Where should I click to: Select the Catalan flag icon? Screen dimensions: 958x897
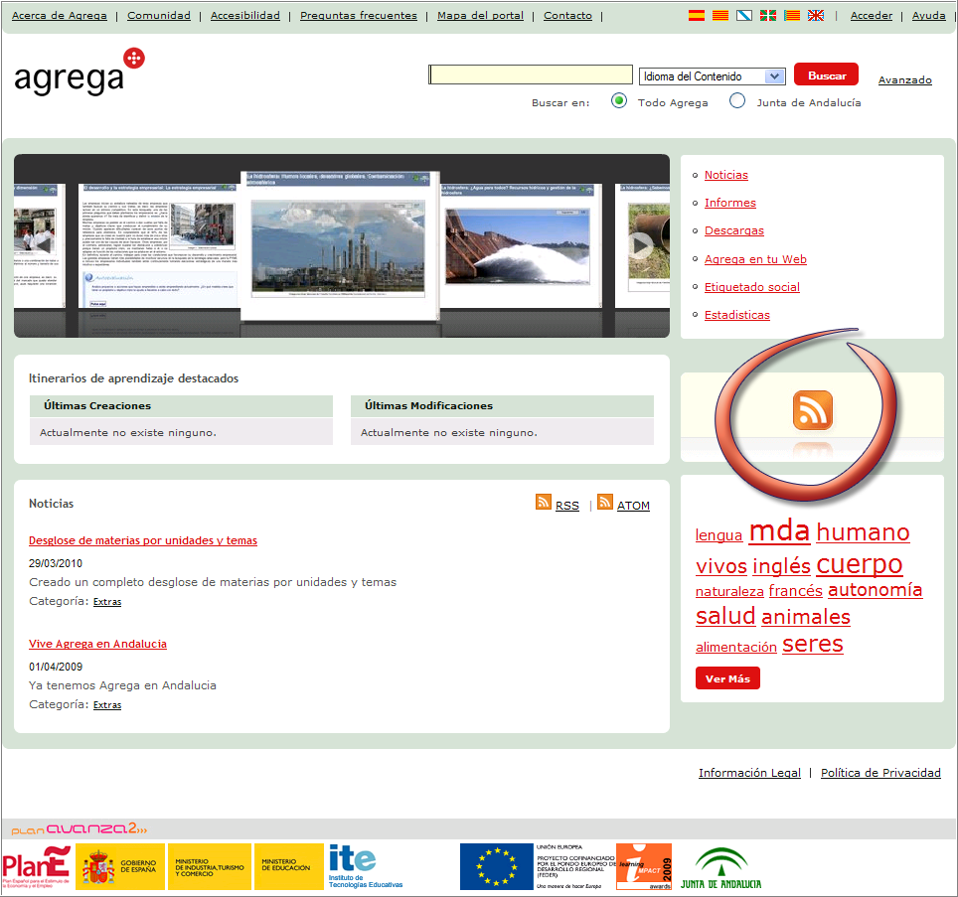[x=720, y=15]
